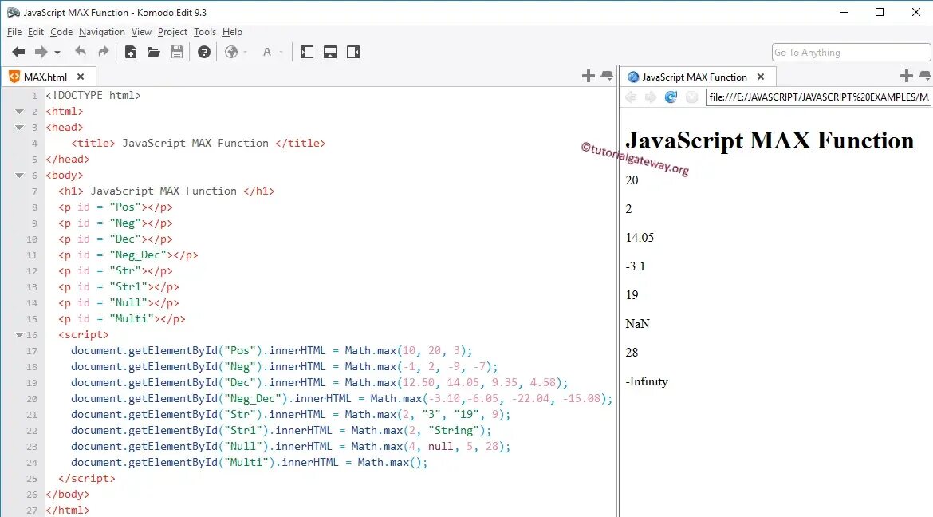Click the <title> tag on line 4
The width and height of the screenshot is (933, 517).
tap(93, 144)
